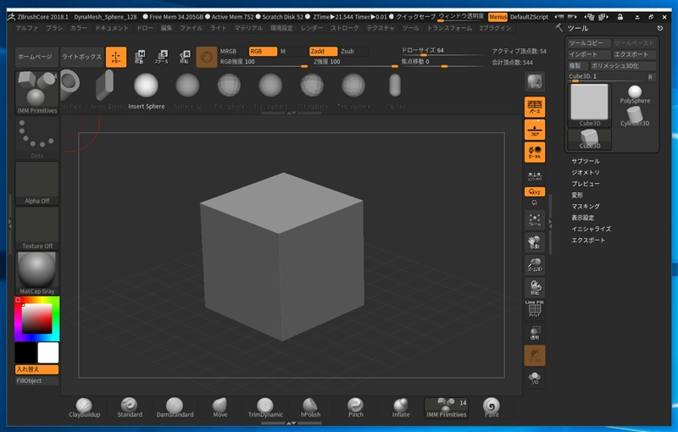Open the ドキュメント (Document) menu

[112, 28]
